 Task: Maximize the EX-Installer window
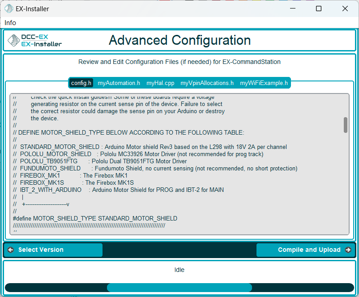coord(319,8)
